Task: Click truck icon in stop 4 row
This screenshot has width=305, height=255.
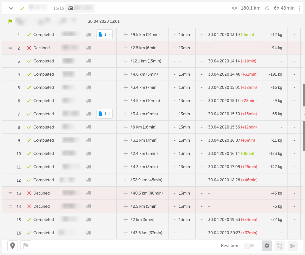Action: pos(89,74)
